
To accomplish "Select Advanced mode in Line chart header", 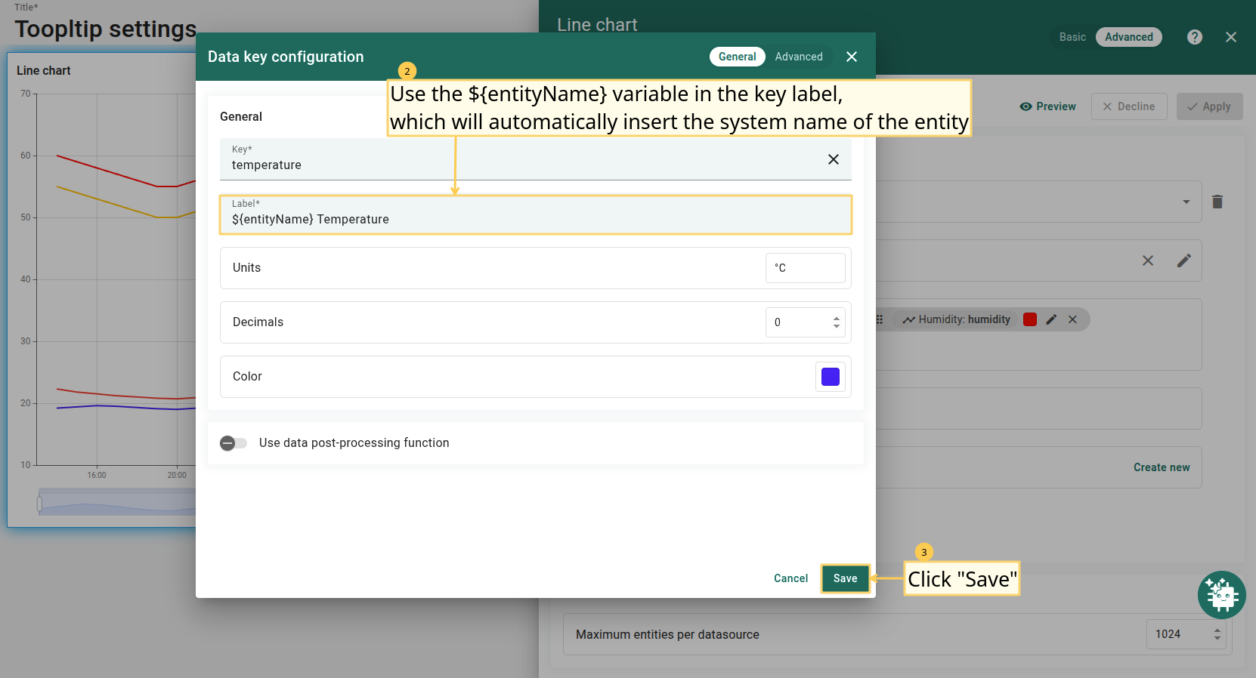I will (1128, 37).
